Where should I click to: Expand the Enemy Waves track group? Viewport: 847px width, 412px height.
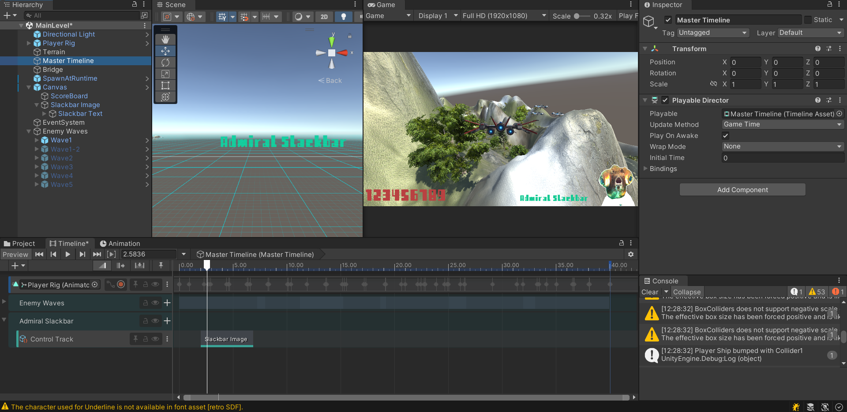4,301
